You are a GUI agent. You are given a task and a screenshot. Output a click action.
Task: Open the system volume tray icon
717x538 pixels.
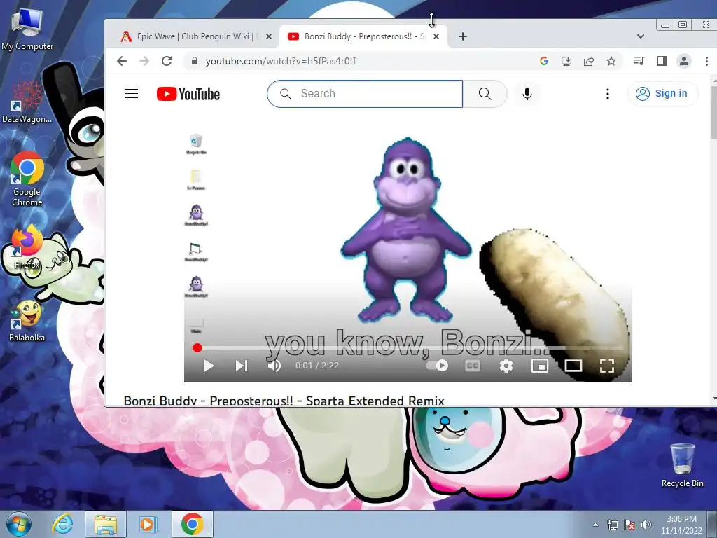click(646, 525)
